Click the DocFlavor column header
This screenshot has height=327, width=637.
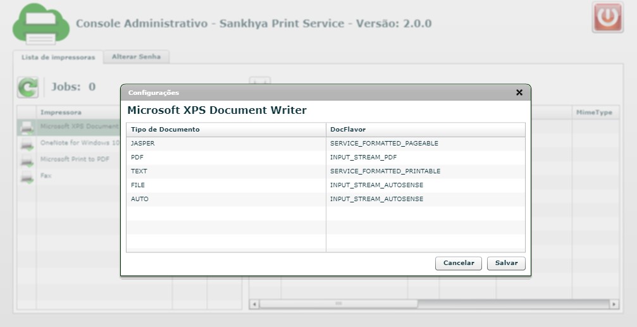pos(425,130)
